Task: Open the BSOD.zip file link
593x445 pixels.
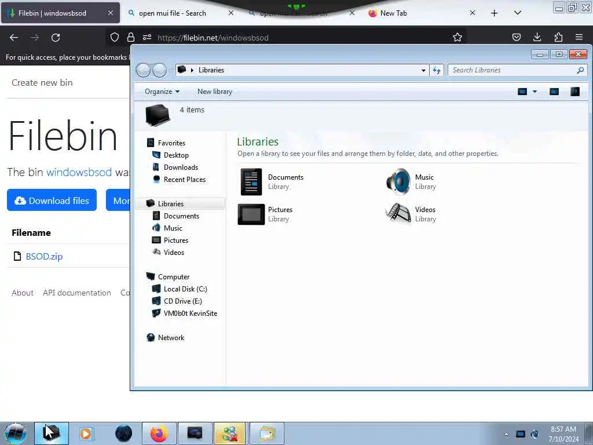Action: tap(44, 256)
